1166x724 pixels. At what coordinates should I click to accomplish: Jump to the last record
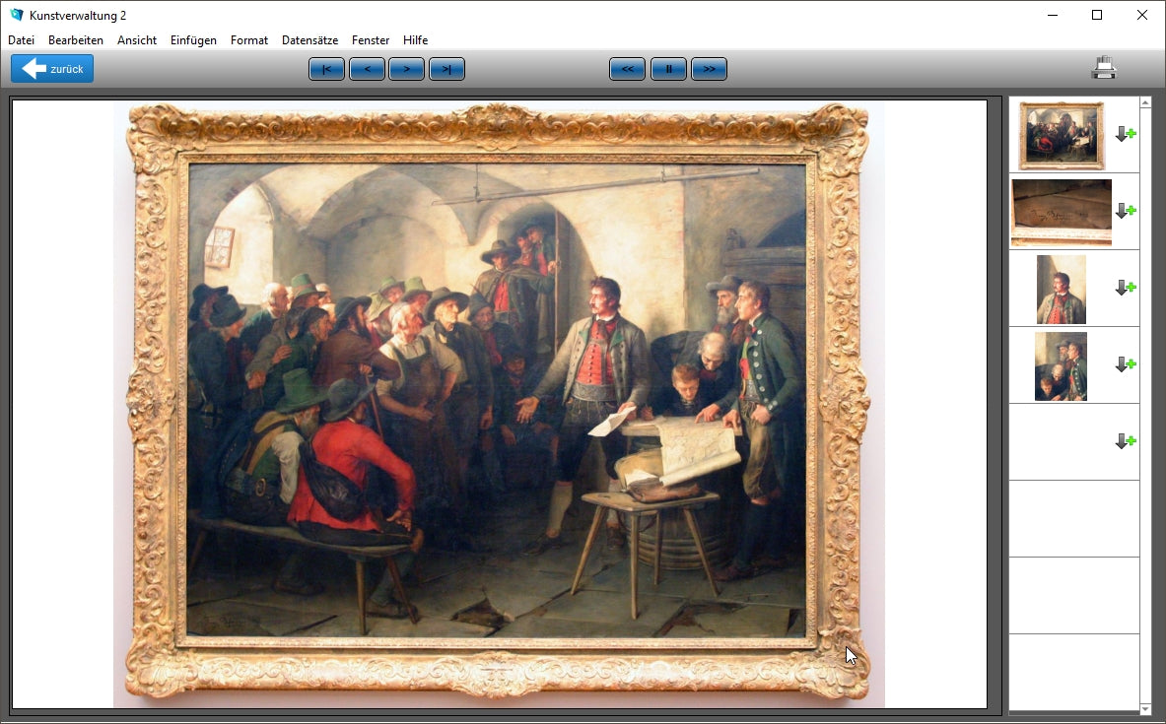click(446, 69)
